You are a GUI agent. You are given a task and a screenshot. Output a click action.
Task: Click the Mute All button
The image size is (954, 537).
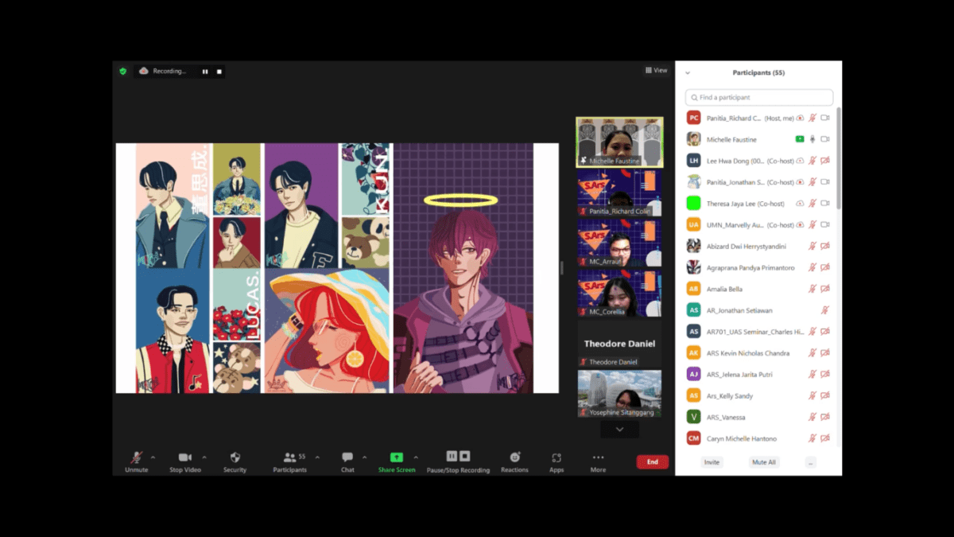tap(764, 462)
